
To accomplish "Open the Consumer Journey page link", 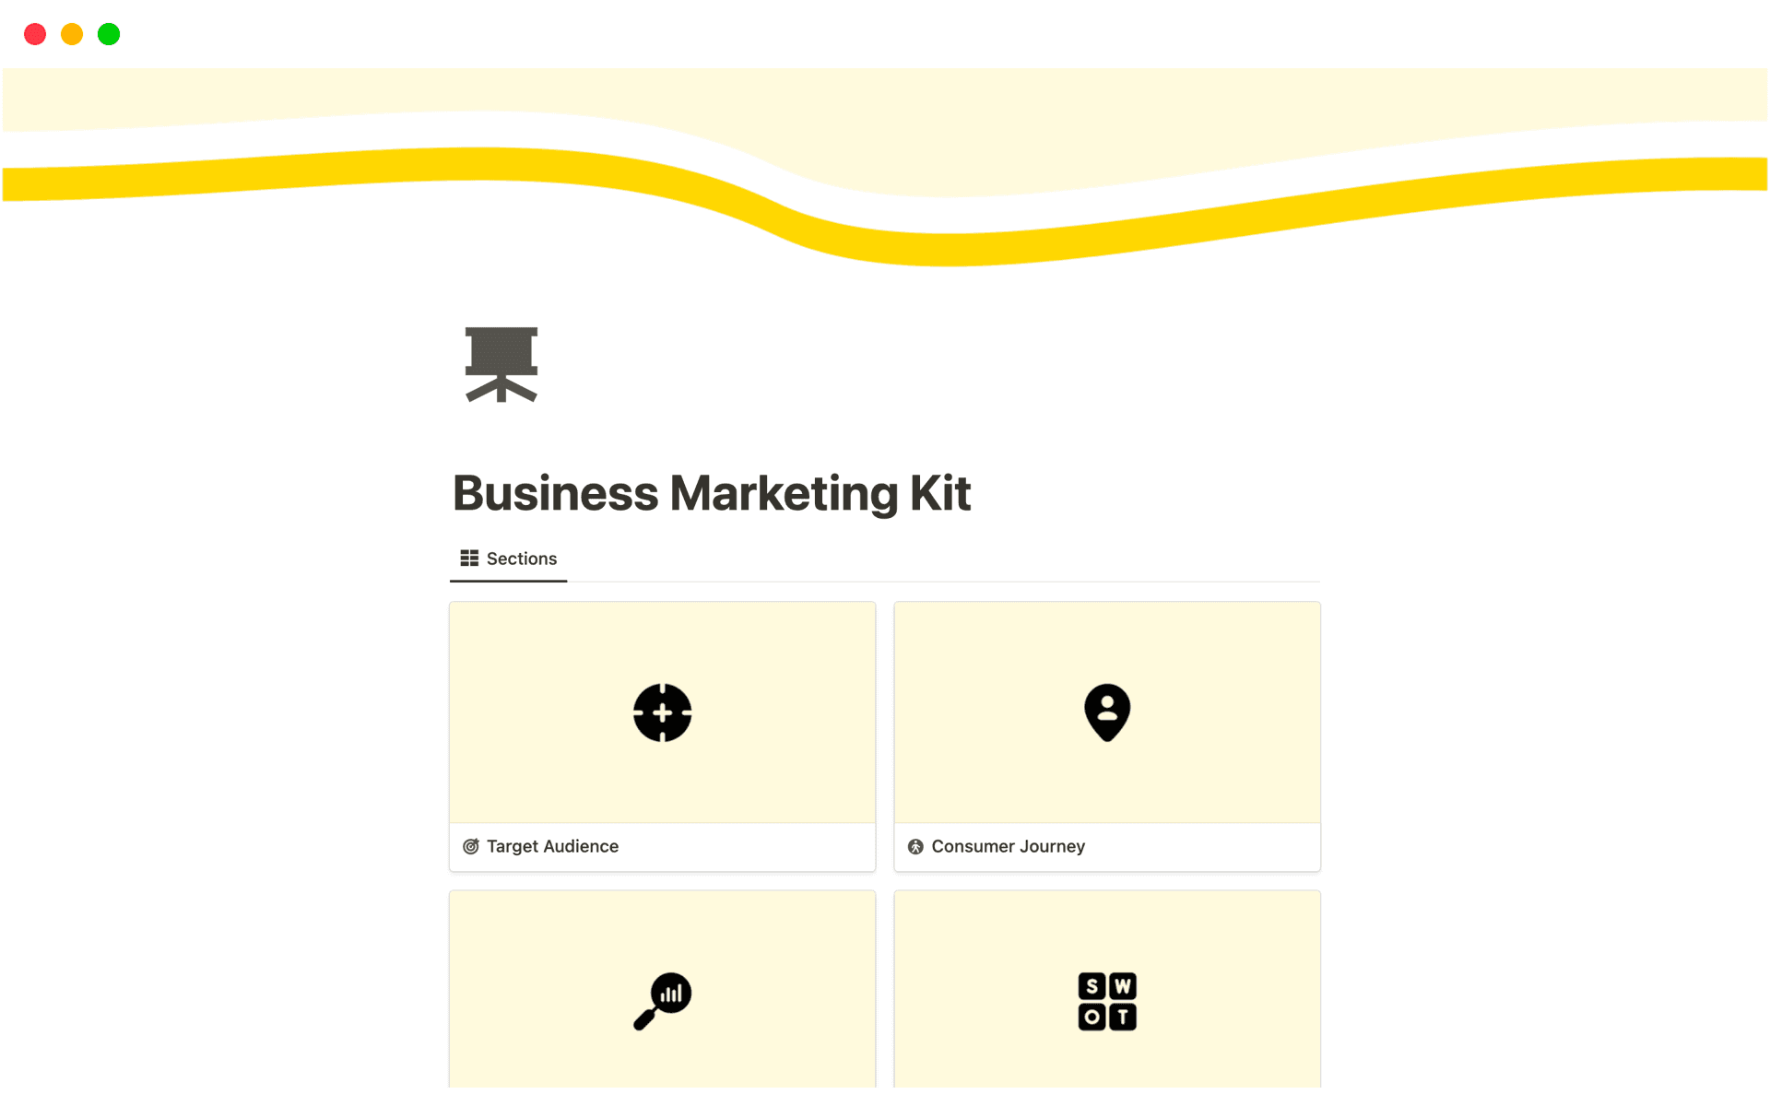I will tap(1008, 846).
